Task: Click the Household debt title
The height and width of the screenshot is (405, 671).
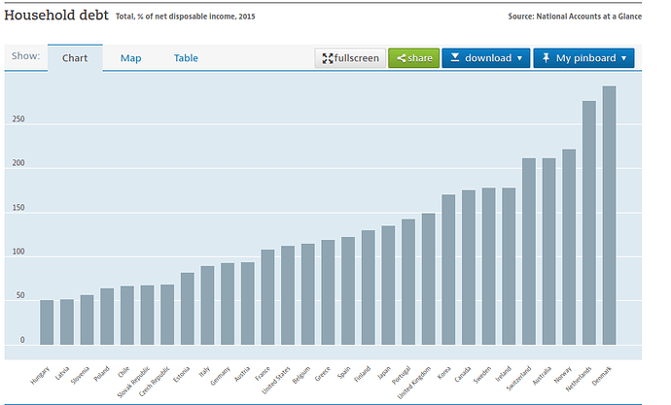Action: [56, 16]
